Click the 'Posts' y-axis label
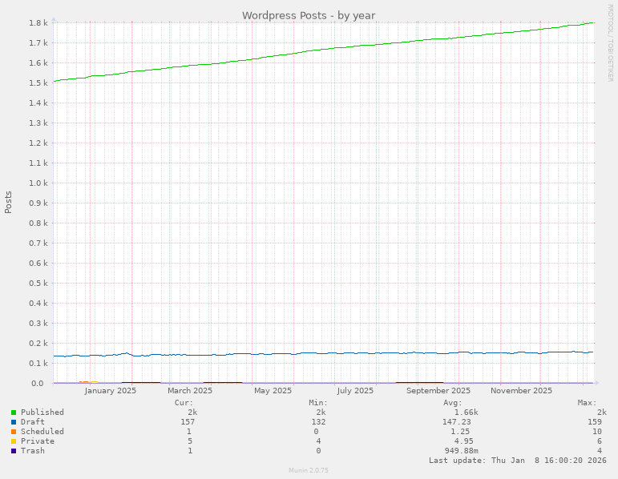This screenshot has width=618, height=479. [9, 202]
